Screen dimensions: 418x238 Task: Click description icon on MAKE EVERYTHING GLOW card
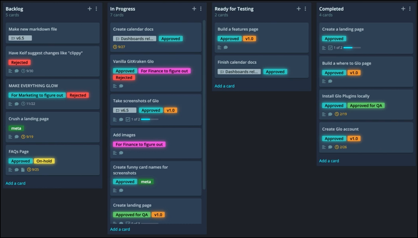(10, 104)
